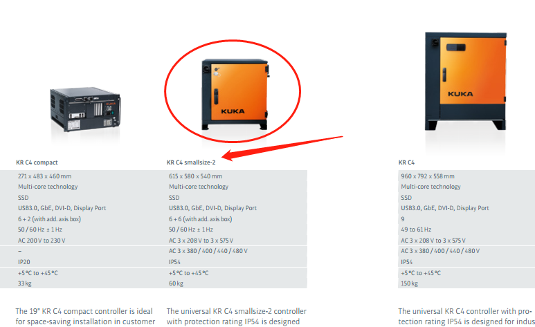Viewport: 535px width, 327px height.
Task: Click the 960 x 792 x 558 mm dimensions
Action: (428, 176)
